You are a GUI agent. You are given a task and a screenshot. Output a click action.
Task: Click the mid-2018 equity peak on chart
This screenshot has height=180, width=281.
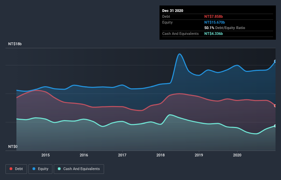click(x=180, y=54)
